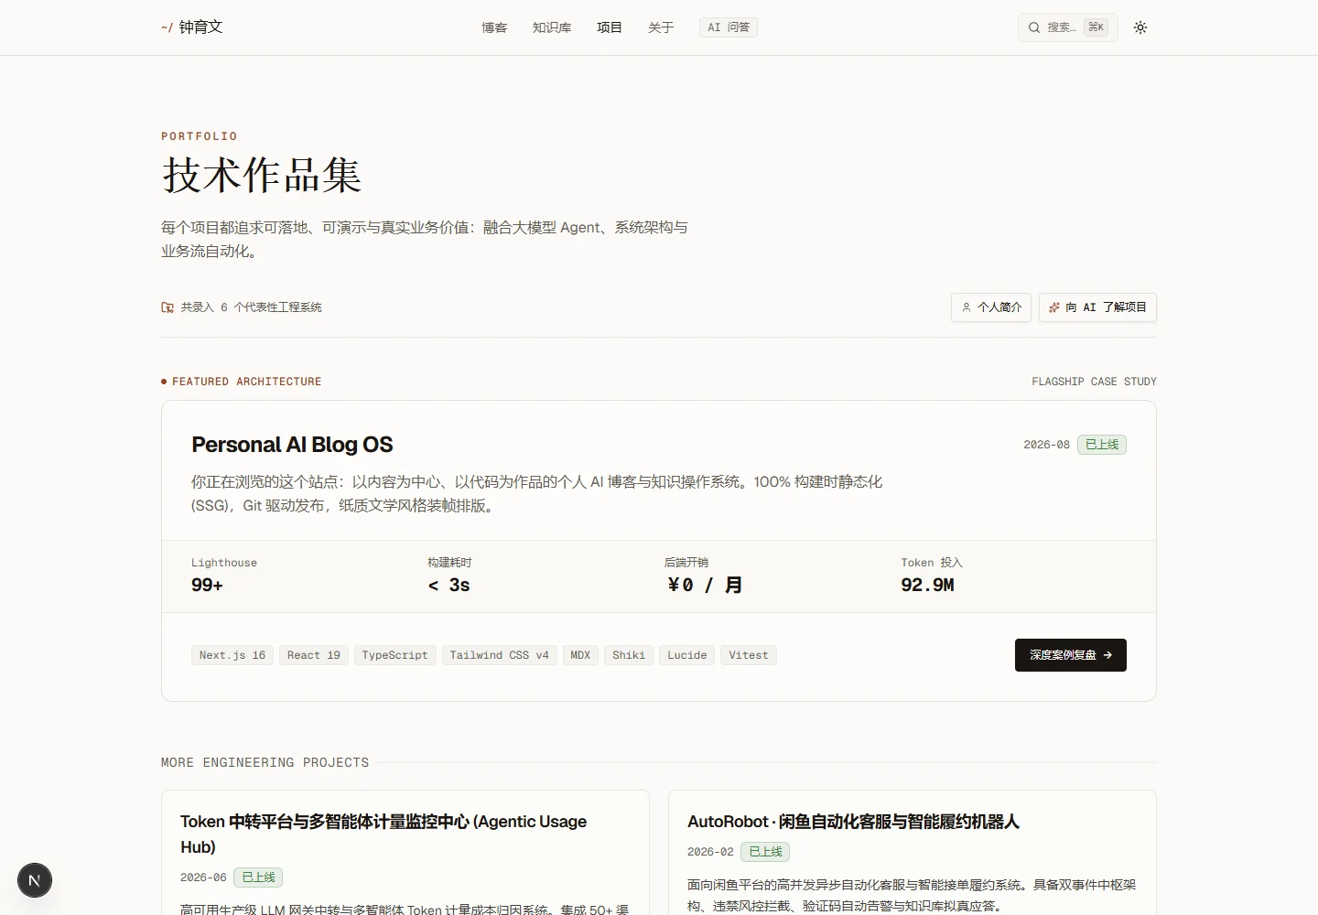This screenshot has height=915, width=1318.
Task: Click the 钟育文 site logo link
Action: click(x=192, y=27)
